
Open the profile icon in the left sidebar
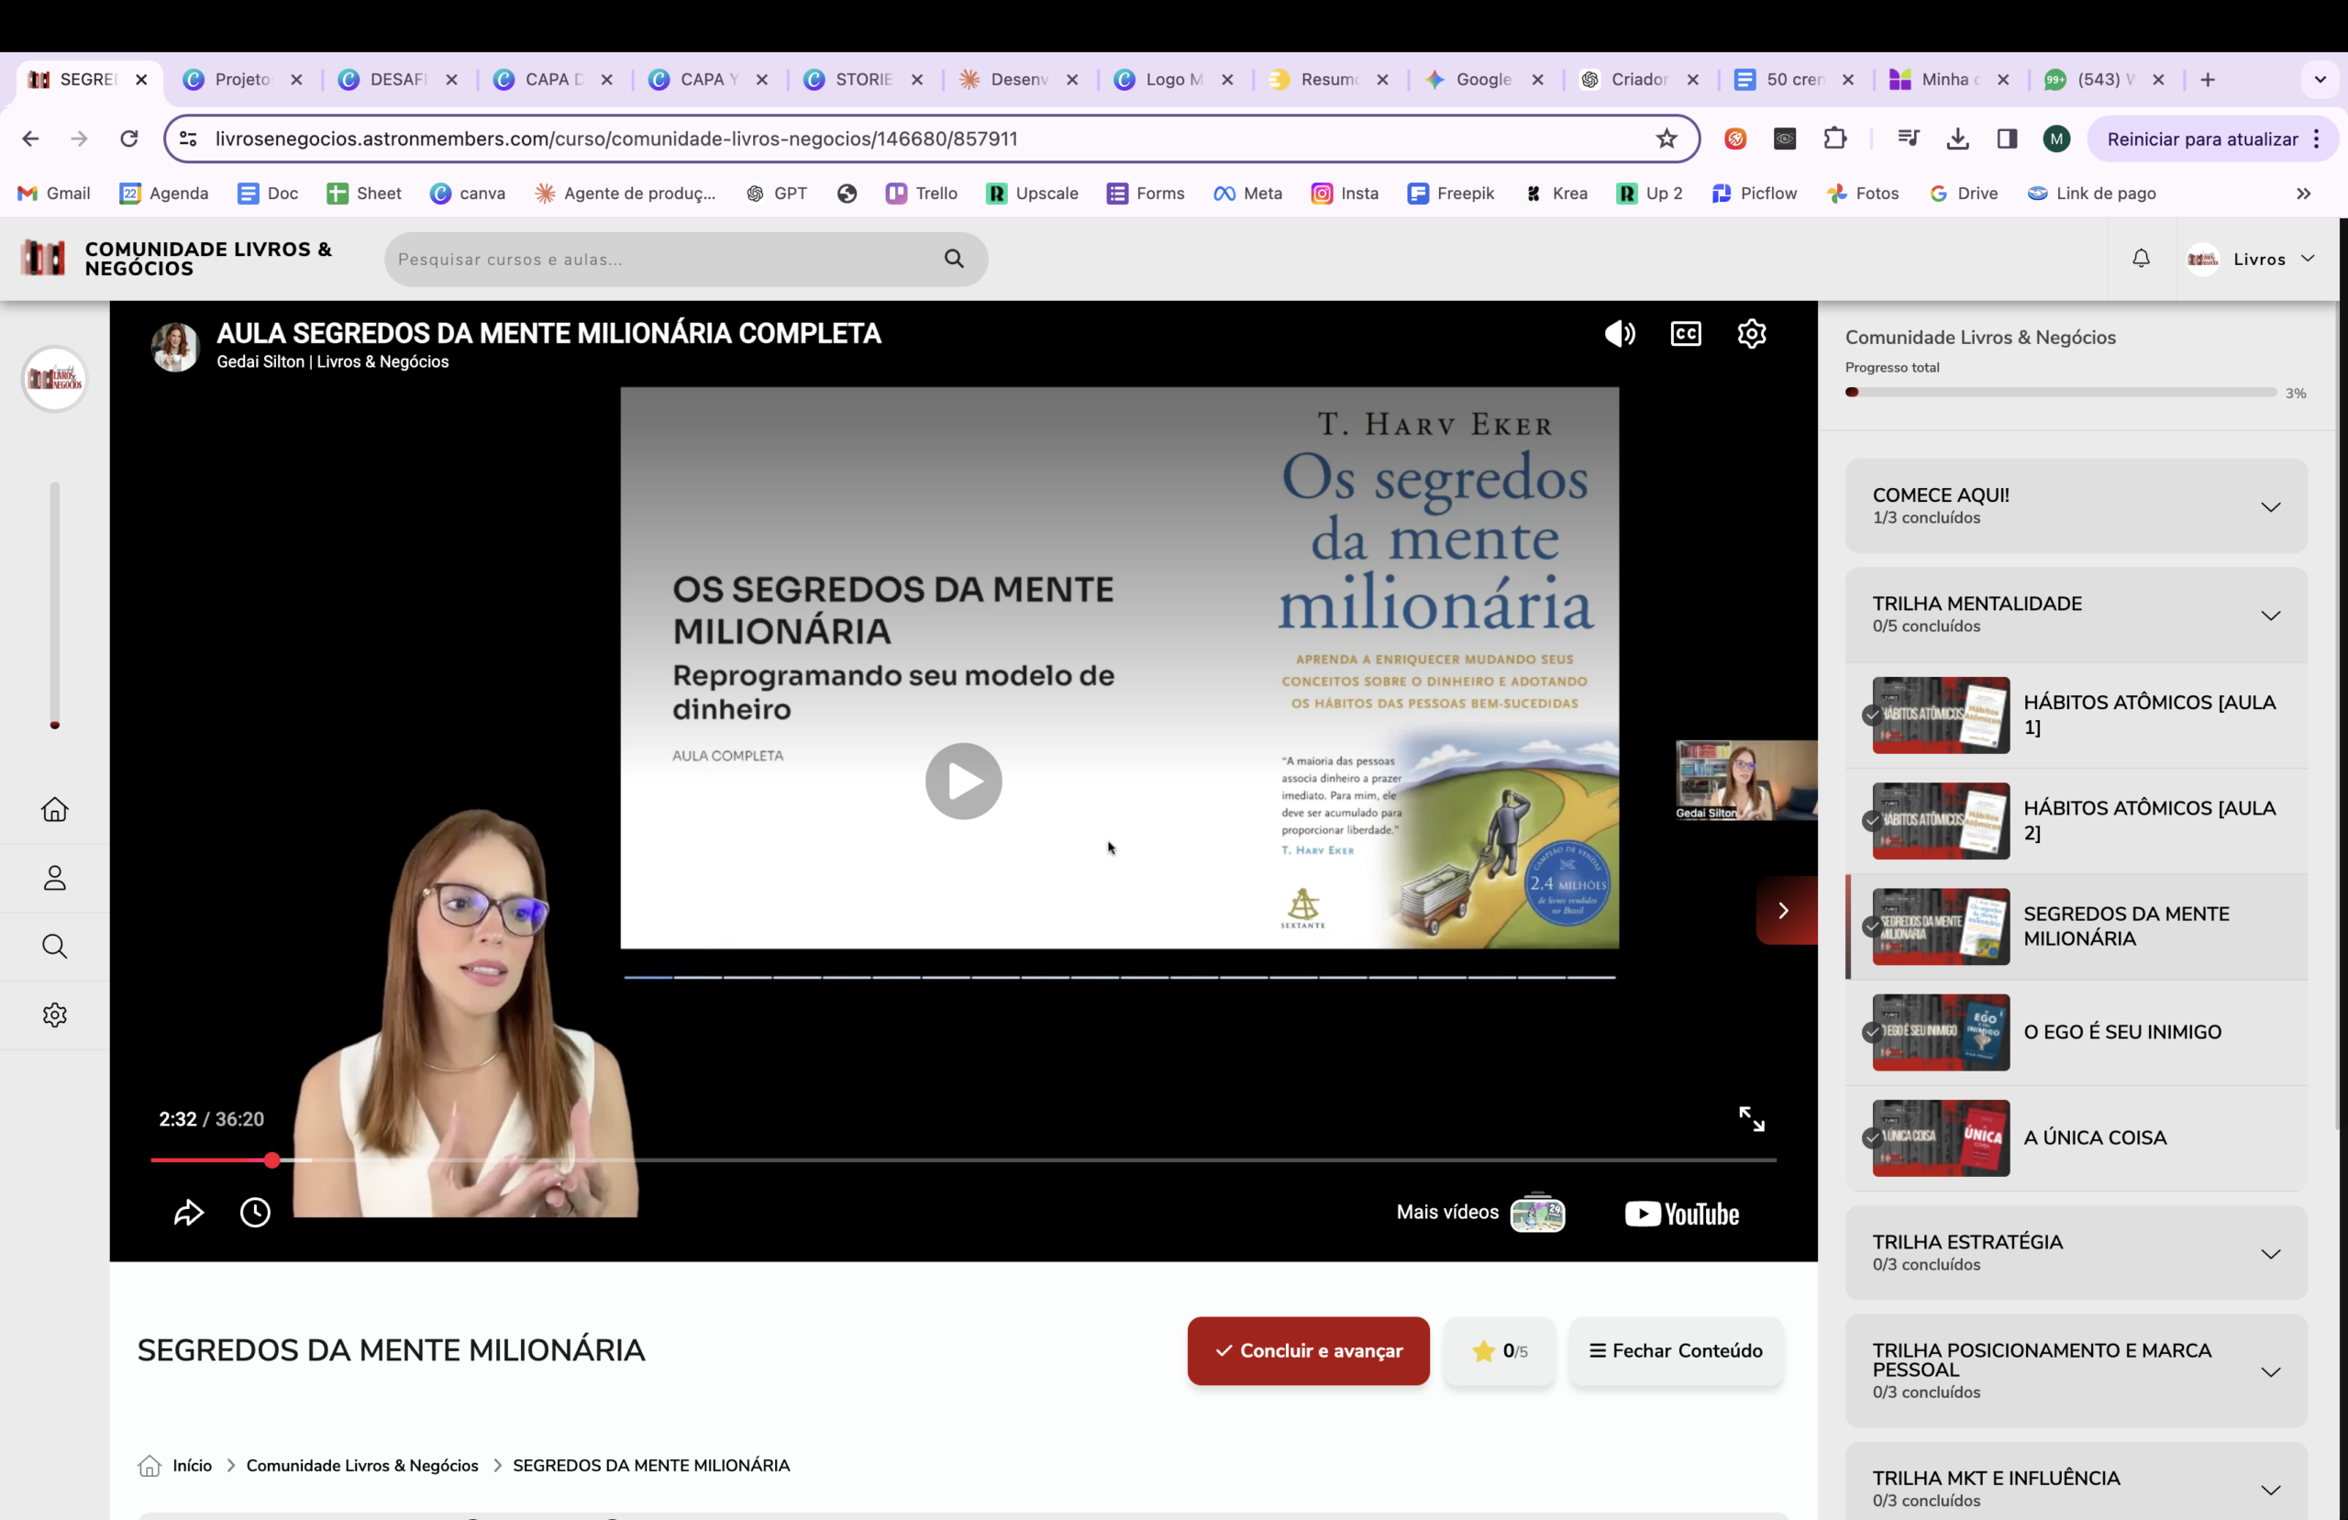[x=54, y=878]
